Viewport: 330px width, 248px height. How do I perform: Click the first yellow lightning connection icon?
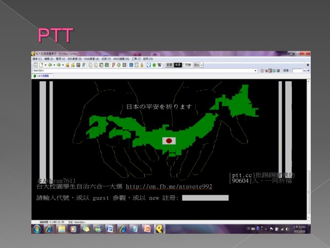click(67, 65)
